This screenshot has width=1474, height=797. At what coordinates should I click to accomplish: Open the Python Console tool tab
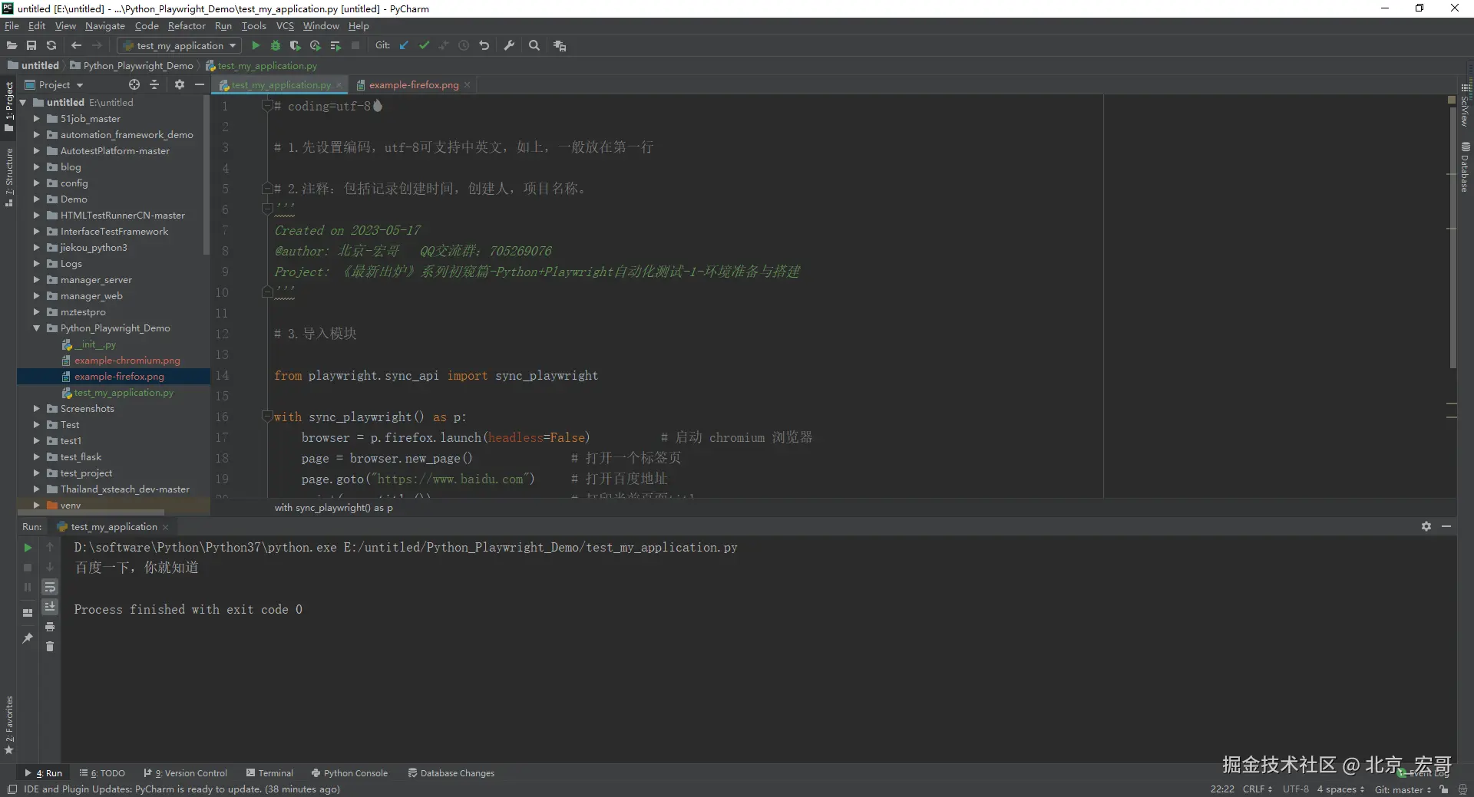349,773
